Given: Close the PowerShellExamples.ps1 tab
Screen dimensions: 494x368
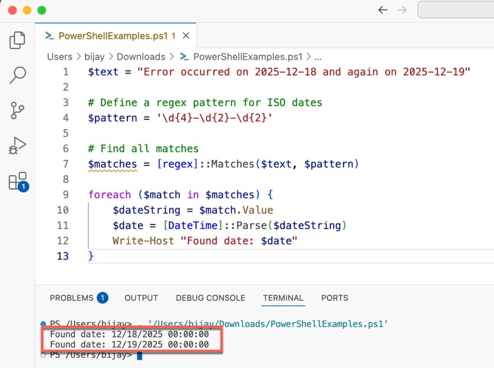Looking at the screenshot, I should [x=186, y=36].
